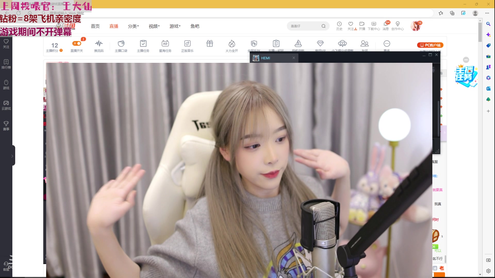Open the 主播任务 task checklist icon
Screen dimensions: 495x278
(143, 44)
